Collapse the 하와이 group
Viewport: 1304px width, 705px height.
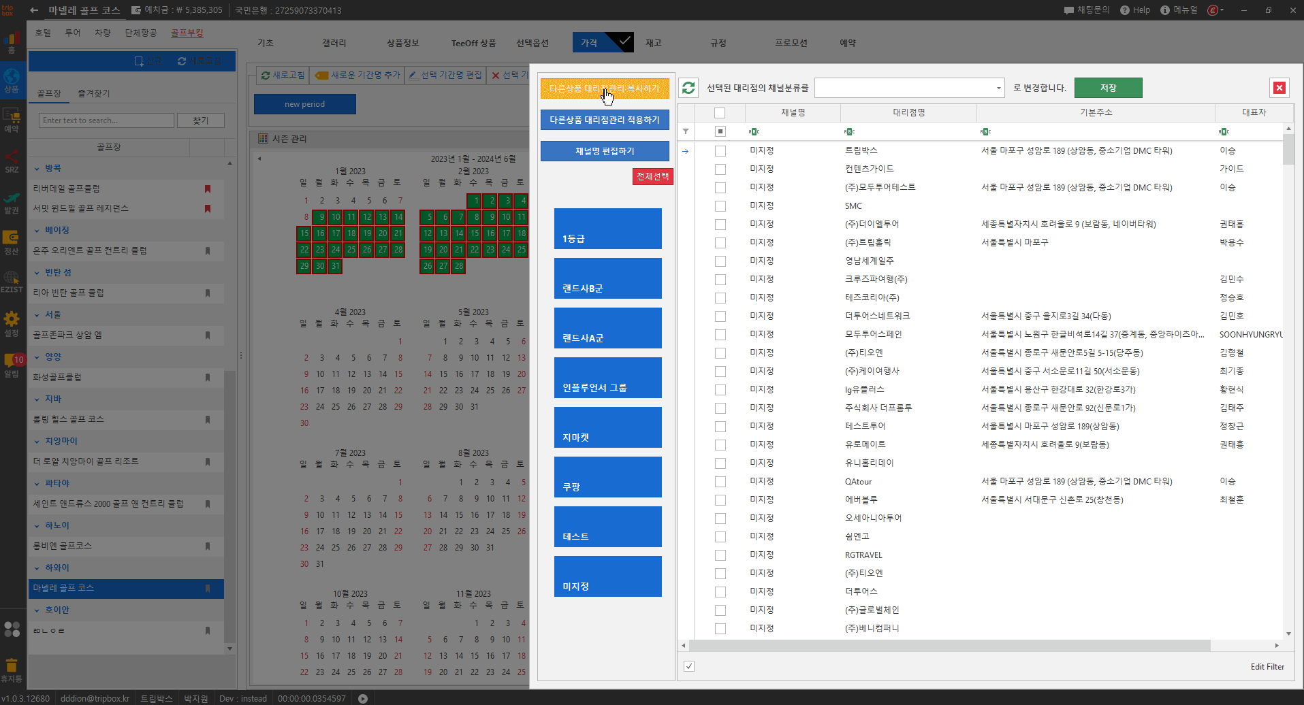pyautogui.click(x=37, y=568)
